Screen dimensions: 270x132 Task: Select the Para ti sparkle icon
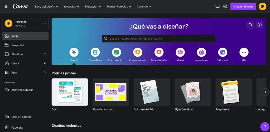click(x=74, y=52)
